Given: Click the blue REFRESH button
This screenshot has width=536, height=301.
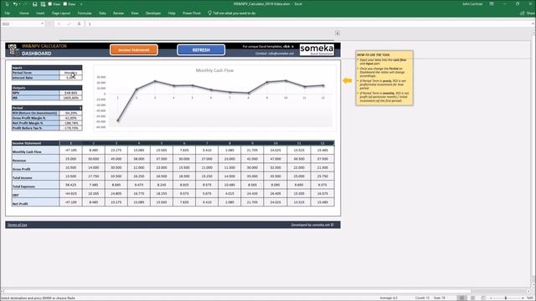Looking at the screenshot, I should click(x=201, y=50).
